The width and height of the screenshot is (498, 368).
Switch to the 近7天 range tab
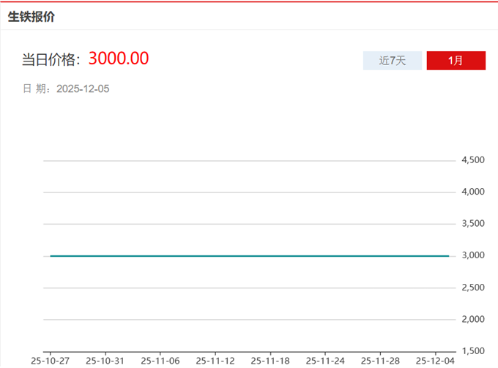pyautogui.click(x=392, y=61)
